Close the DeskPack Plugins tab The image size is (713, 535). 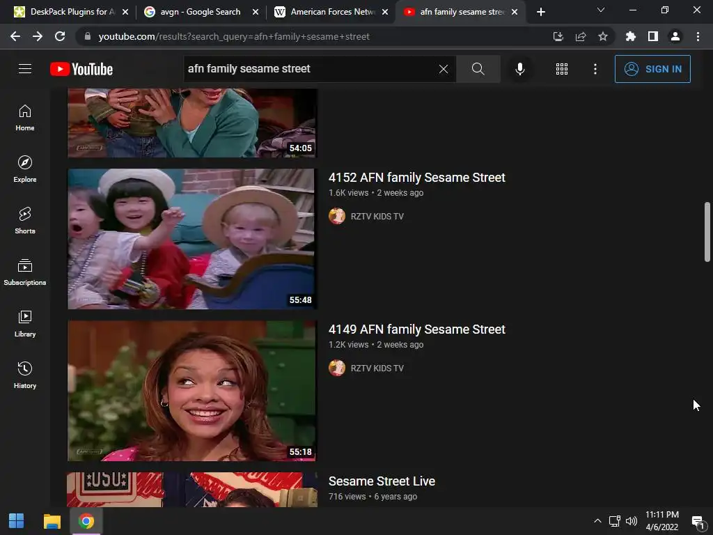125,12
